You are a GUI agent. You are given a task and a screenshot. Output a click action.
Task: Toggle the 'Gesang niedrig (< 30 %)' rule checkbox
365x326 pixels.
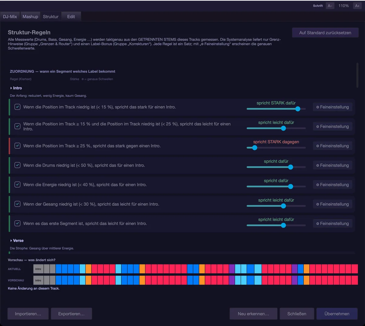(18, 204)
